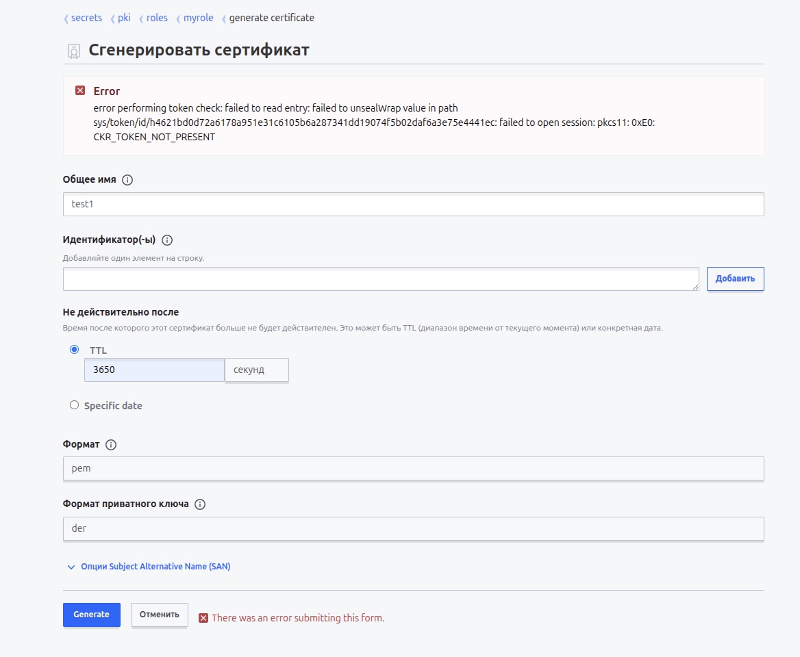Open the секунд time unit dropdown
The height and width of the screenshot is (657, 800).
(x=257, y=370)
